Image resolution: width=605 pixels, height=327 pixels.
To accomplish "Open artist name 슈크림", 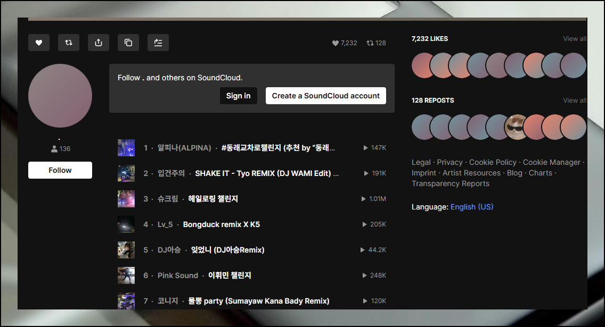I will tap(168, 199).
